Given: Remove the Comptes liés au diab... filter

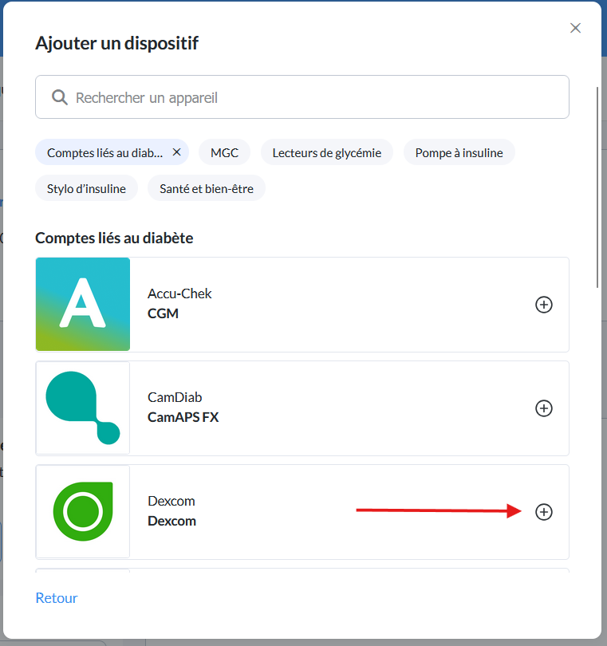Looking at the screenshot, I should pos(176,152).
